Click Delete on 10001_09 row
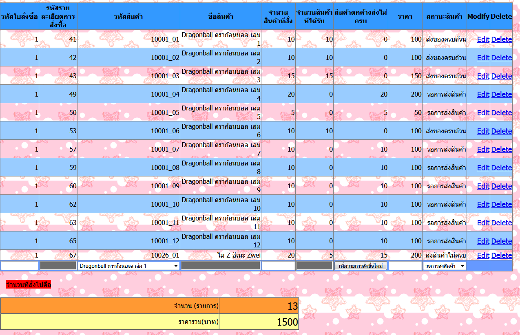 (502, 186)
